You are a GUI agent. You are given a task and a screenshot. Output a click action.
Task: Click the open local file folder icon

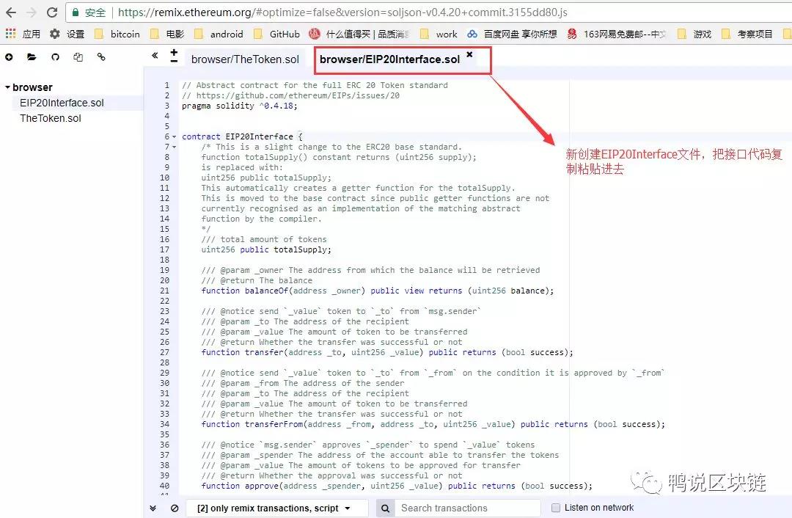(32, 57)
